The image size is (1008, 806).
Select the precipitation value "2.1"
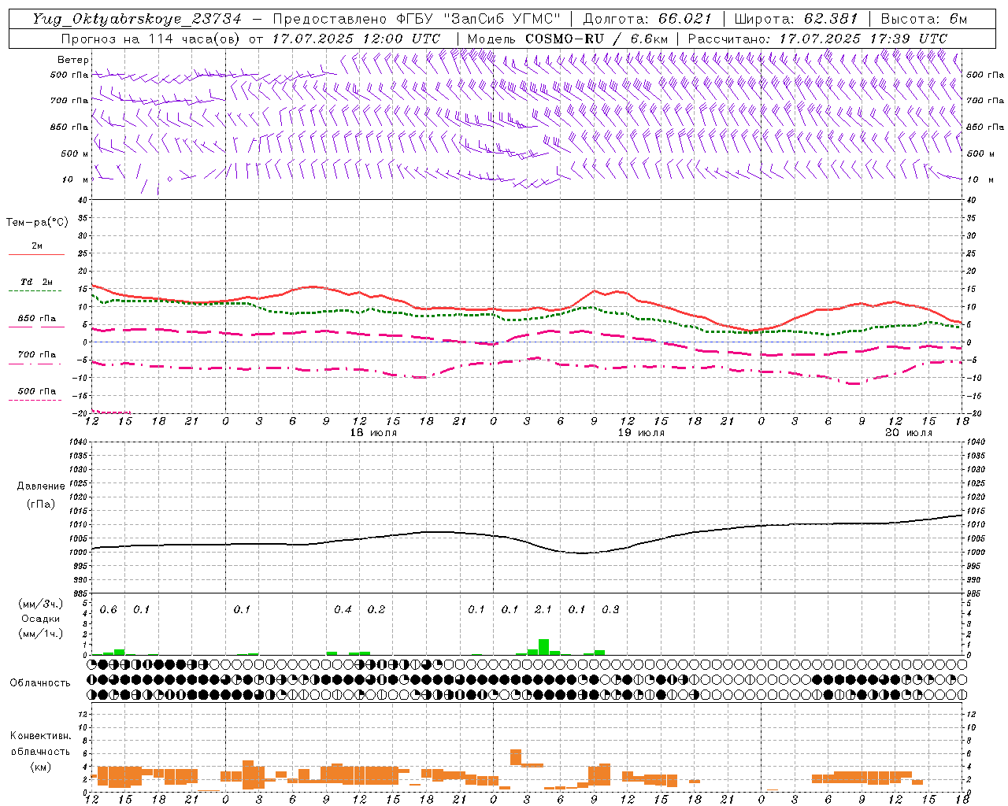[543, 610]
